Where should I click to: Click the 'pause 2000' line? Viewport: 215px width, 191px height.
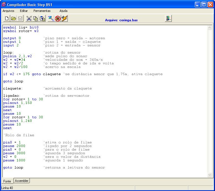(x=14, y=146)
